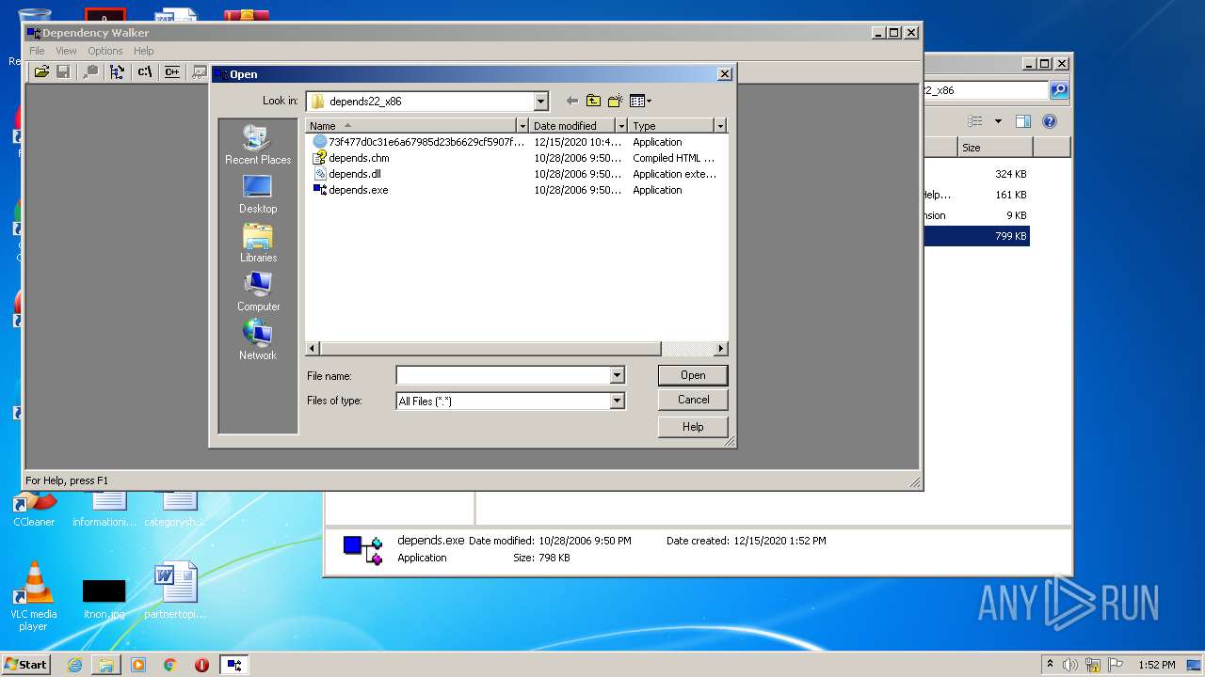Open Internet Explorer from the taskbar

pyautogui.click(x=74, y=665)
